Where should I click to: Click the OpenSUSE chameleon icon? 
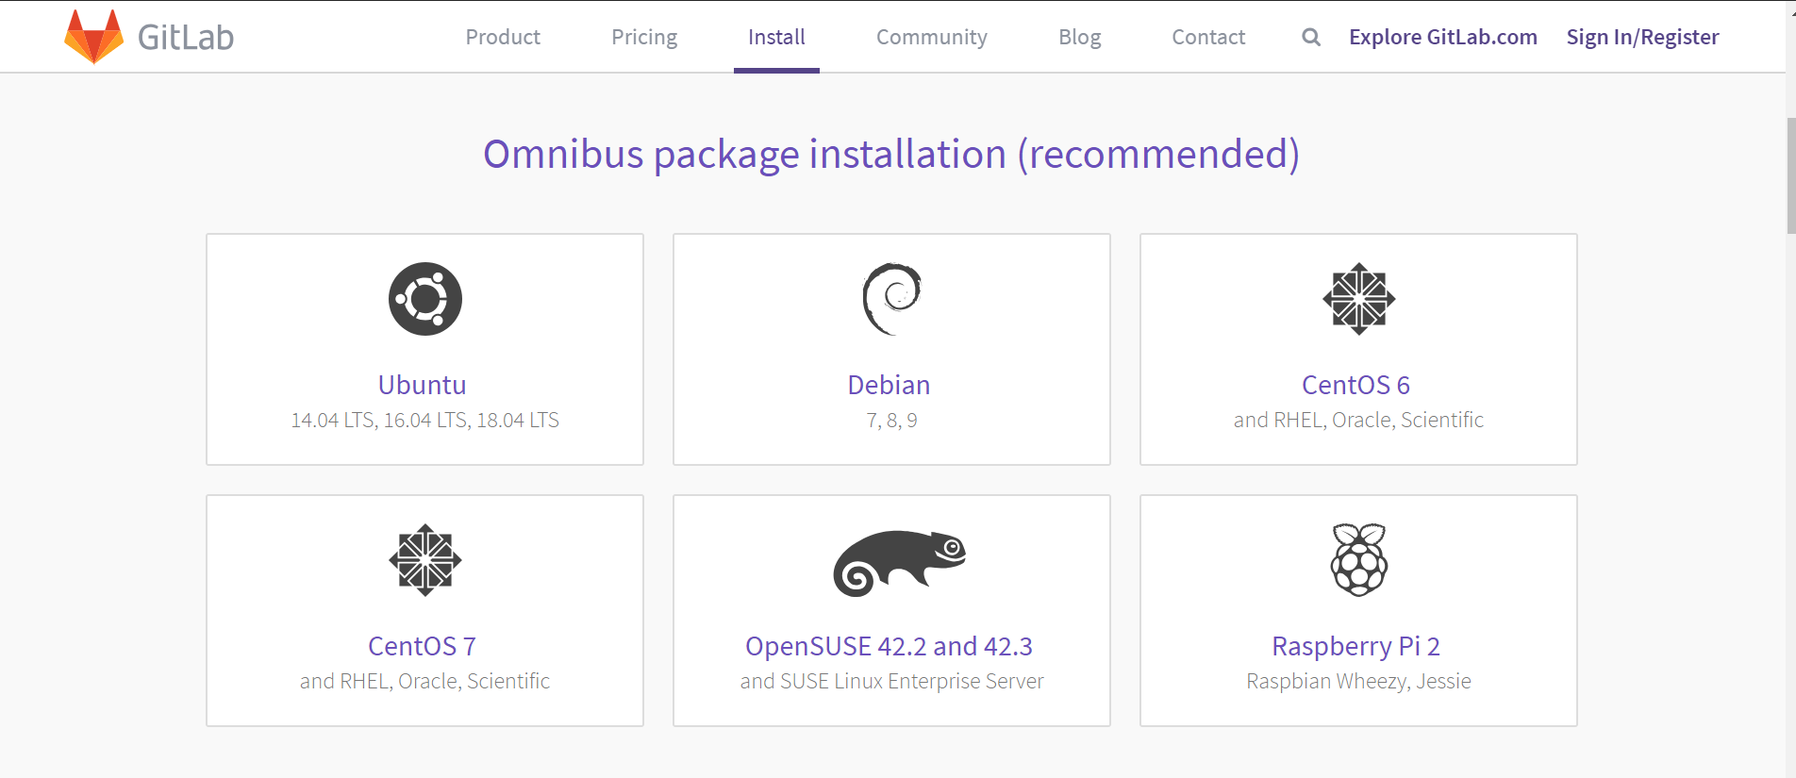coord(900,563)
